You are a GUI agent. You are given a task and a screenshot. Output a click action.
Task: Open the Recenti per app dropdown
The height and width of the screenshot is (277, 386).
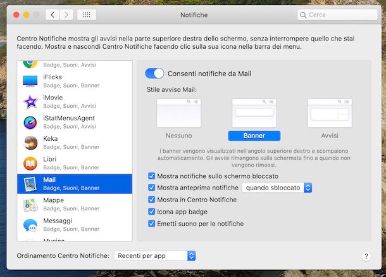click(154, 256)
